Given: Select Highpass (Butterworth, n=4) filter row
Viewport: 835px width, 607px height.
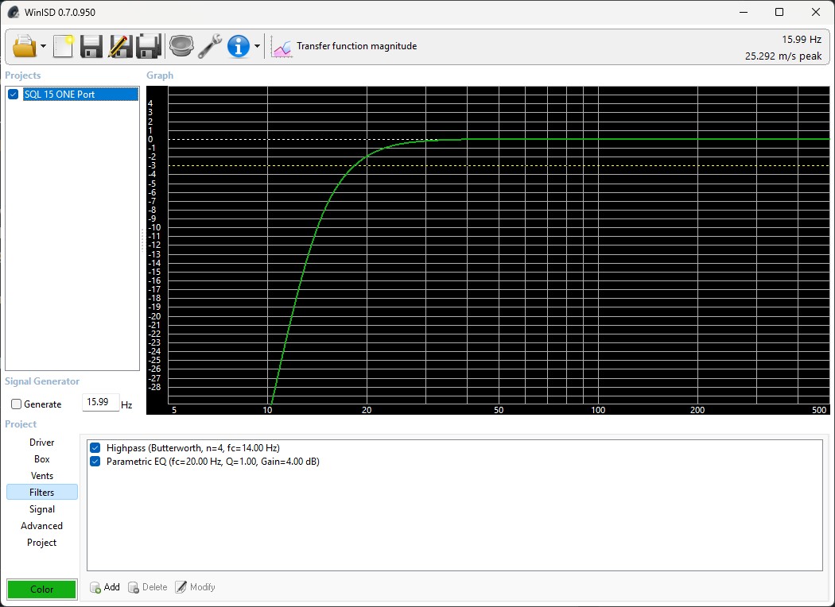Looking at the screenshot, I should 192,448.
